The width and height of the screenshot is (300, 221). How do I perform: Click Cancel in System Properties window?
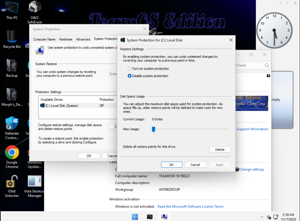pos(110,156)
